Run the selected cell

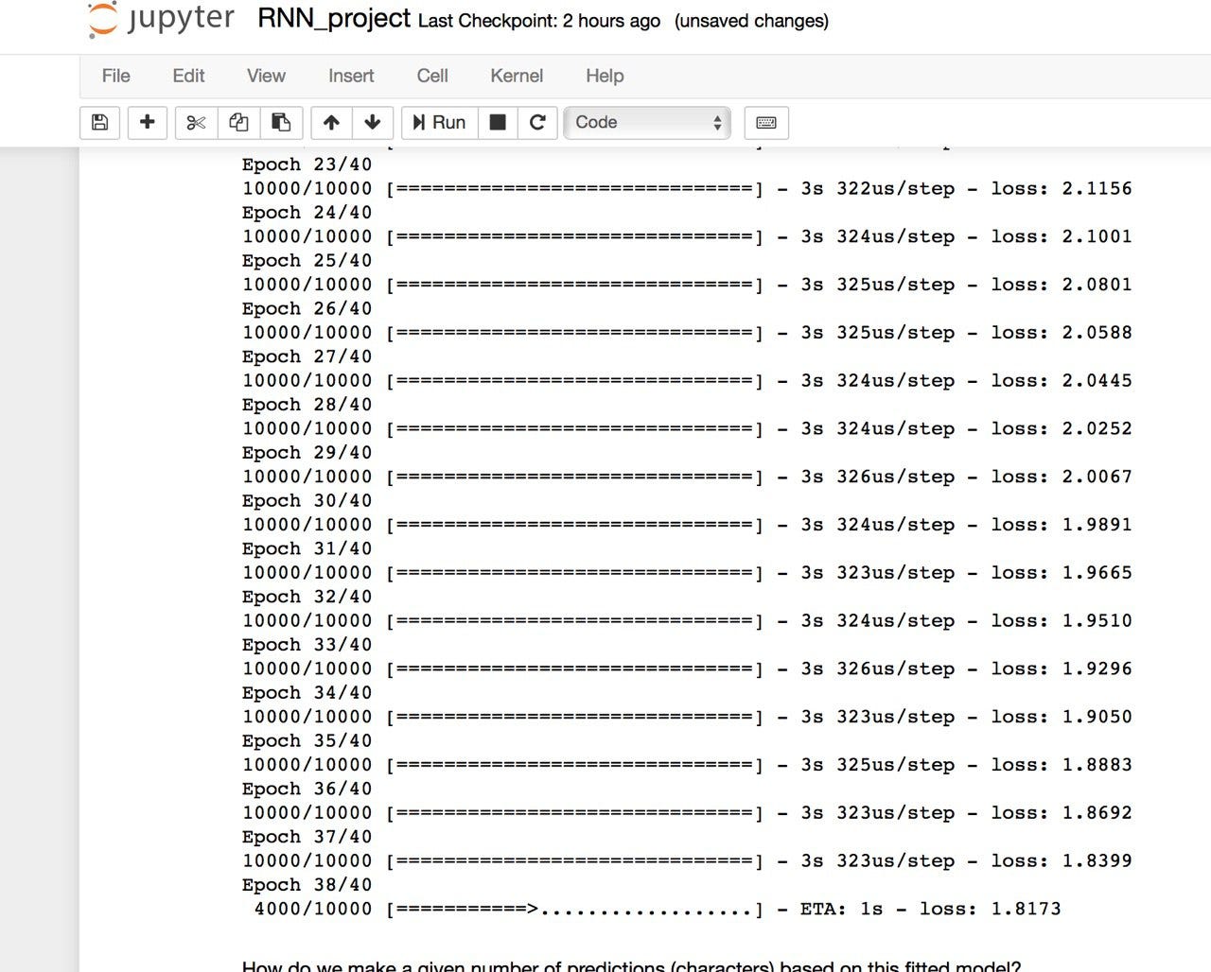(x=438, y=123)
